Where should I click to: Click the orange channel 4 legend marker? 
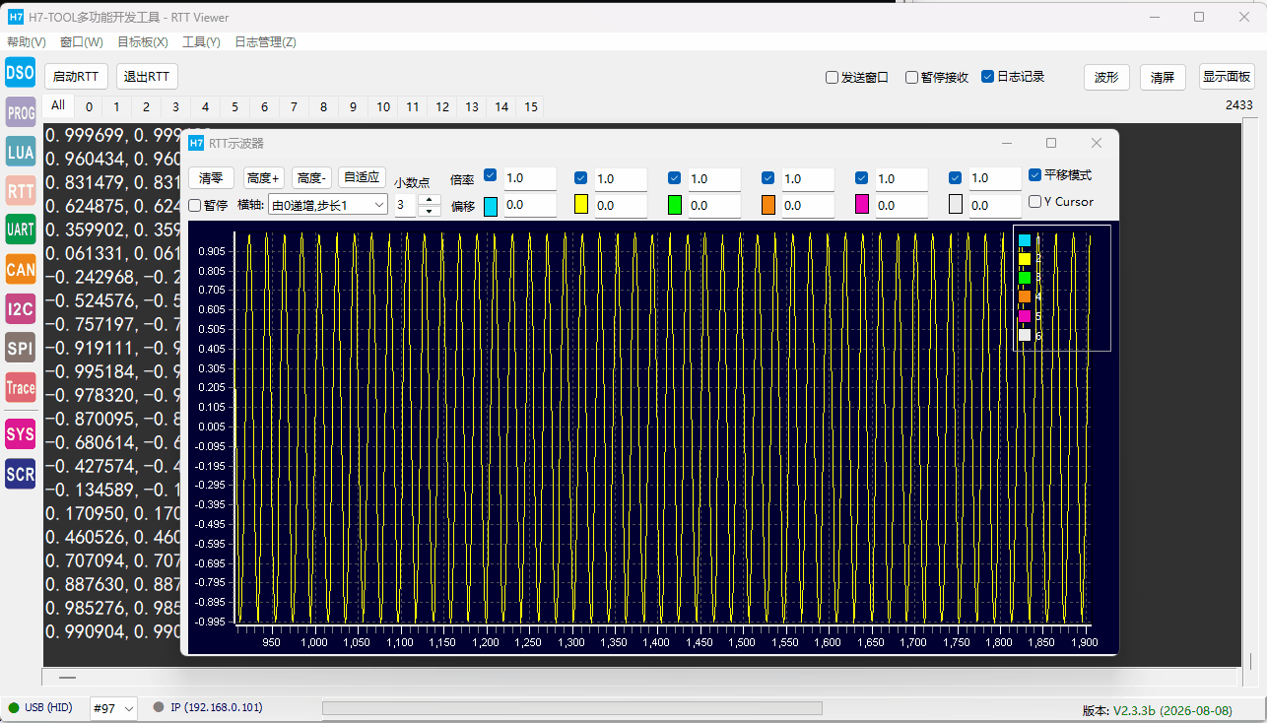1025,296
